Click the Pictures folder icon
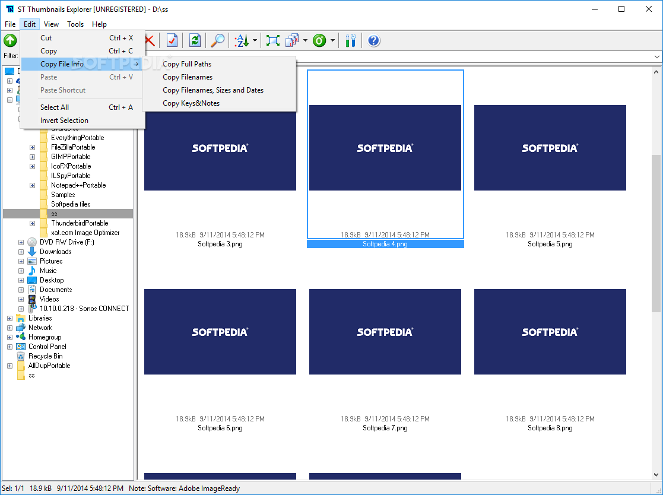 click(x=32, y=261)
